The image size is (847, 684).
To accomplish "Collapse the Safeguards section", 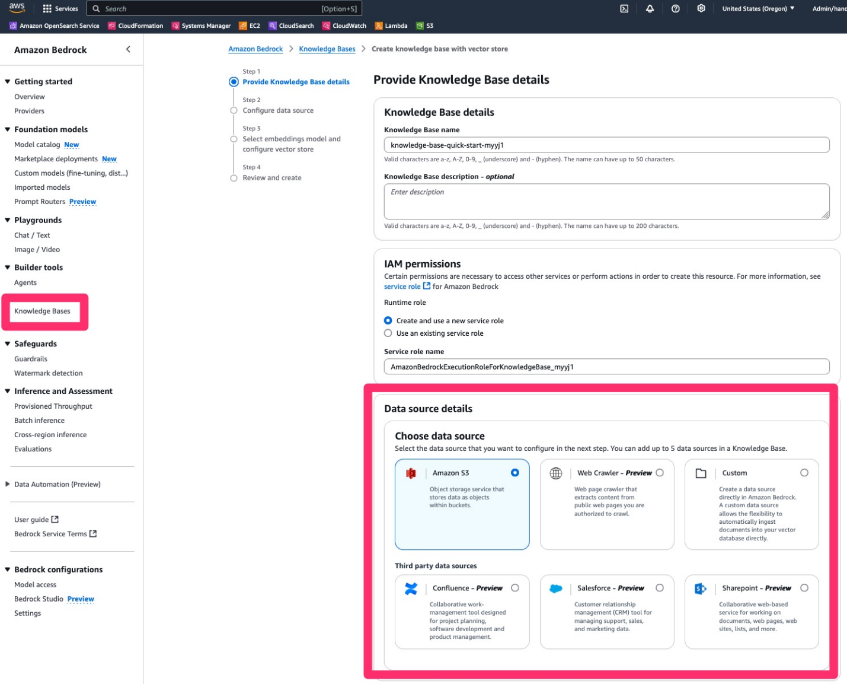I will (8, 344).
